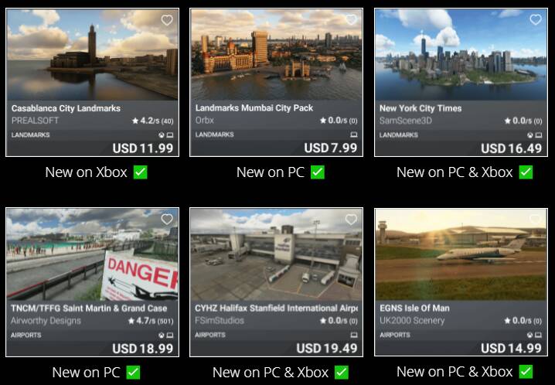The image size is (555, 385).
Task: Open the PREALSOFT developer link
Action: point(35,121)
